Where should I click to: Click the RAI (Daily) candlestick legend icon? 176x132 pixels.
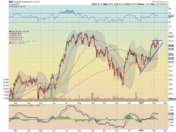tap(10, 32)
